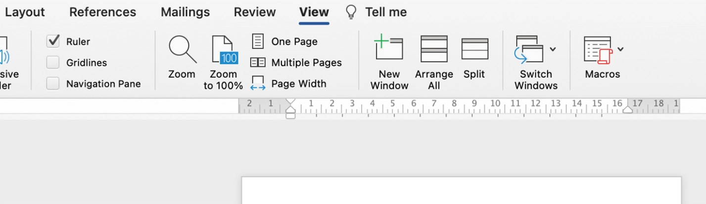Switch to Multiple Pages view icon
This screenshot has width=706, height=204.
click(x=258, y=63)
